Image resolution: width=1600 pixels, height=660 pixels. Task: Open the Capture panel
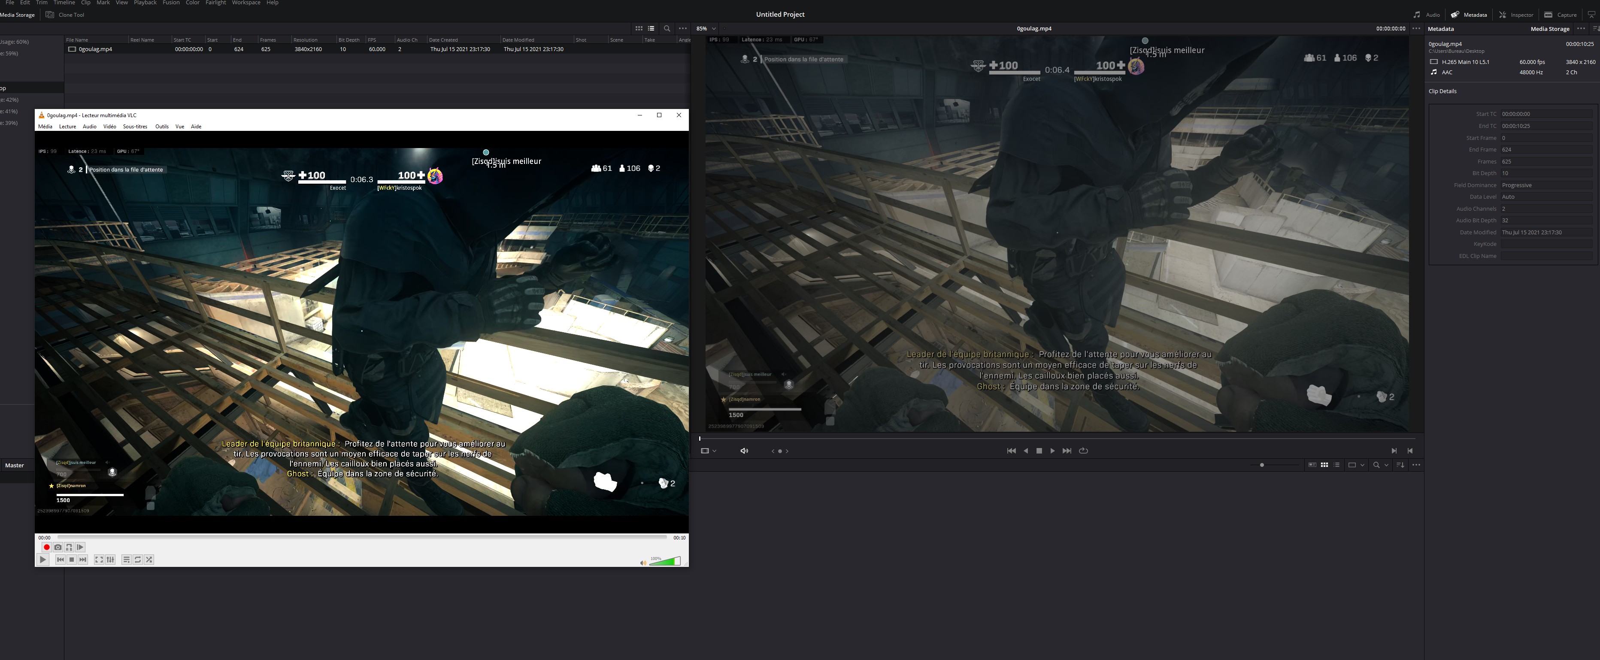[1560, 14]
